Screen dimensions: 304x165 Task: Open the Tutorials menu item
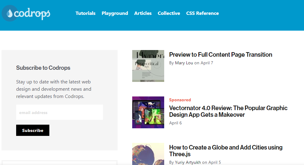85,13
